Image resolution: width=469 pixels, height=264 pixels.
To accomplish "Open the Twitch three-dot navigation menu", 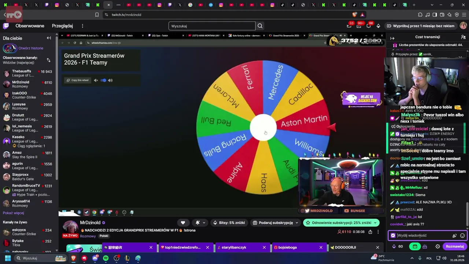I will click(x=82, y=26).
